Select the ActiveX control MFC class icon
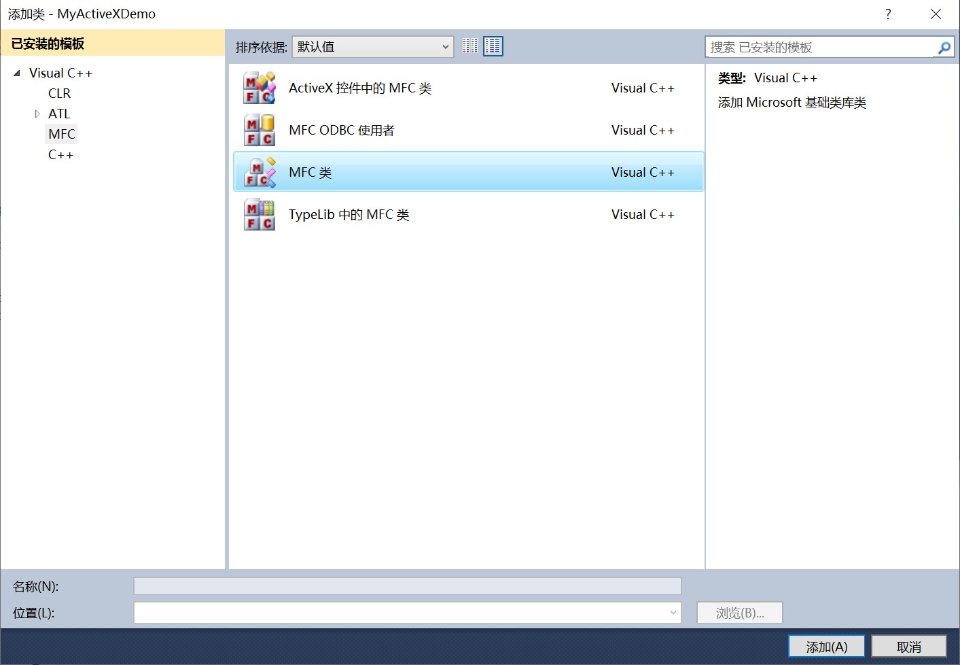 pos(260,88)
